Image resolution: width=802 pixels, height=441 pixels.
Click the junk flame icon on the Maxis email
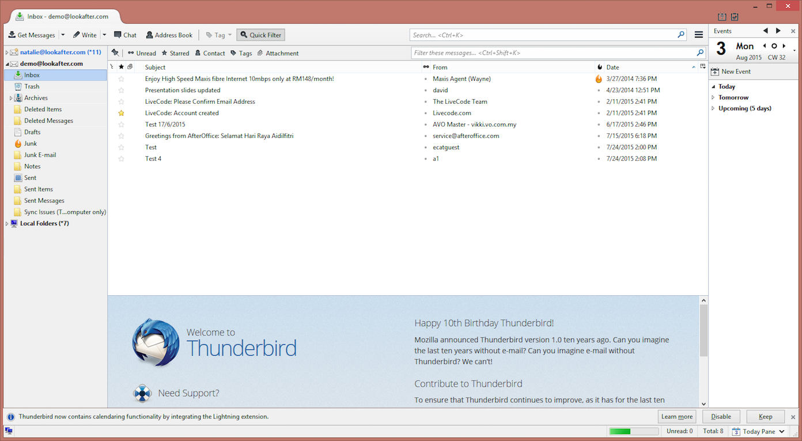pyautogui.click(x=599, y=79)
